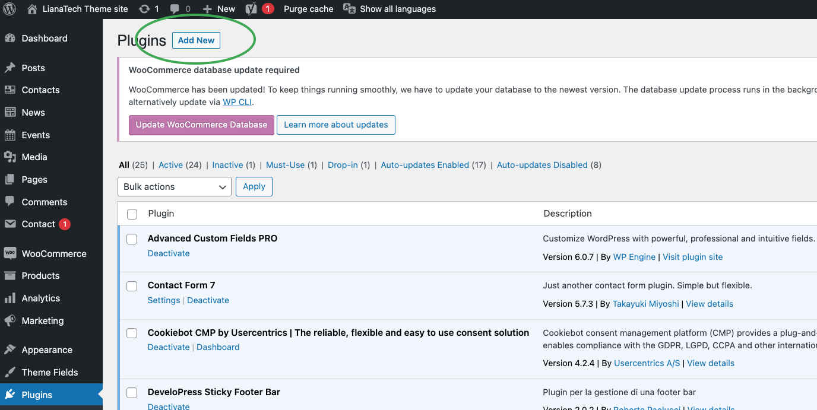The image size is (817, 410).
Task: Filter by Auto-updates Disabled
Action: click(542, 165)
